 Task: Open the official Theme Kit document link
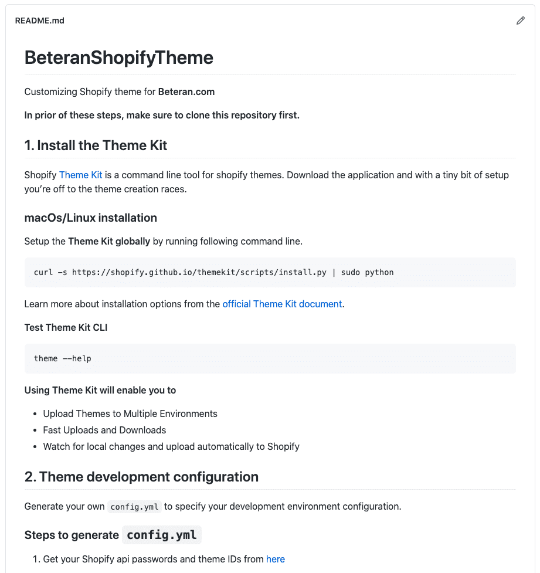pyautogui.click(x=282, y=304)
